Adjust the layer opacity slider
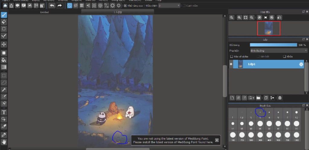Viewport: 309px width, 150px height. [x=273, y=45]
